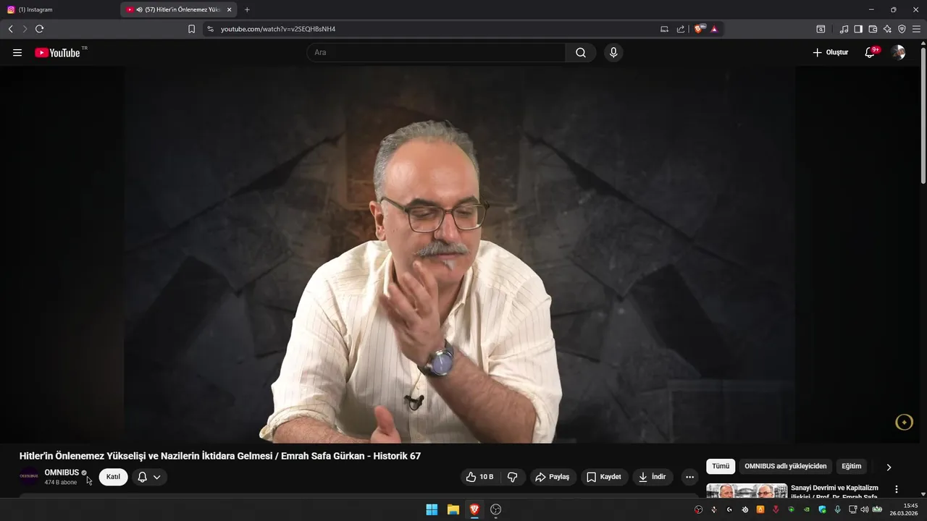The width and height of the screenshot is (927, 521).
Task: Open the notifications bell with 9+ badge
Action: tap(871, 53)
